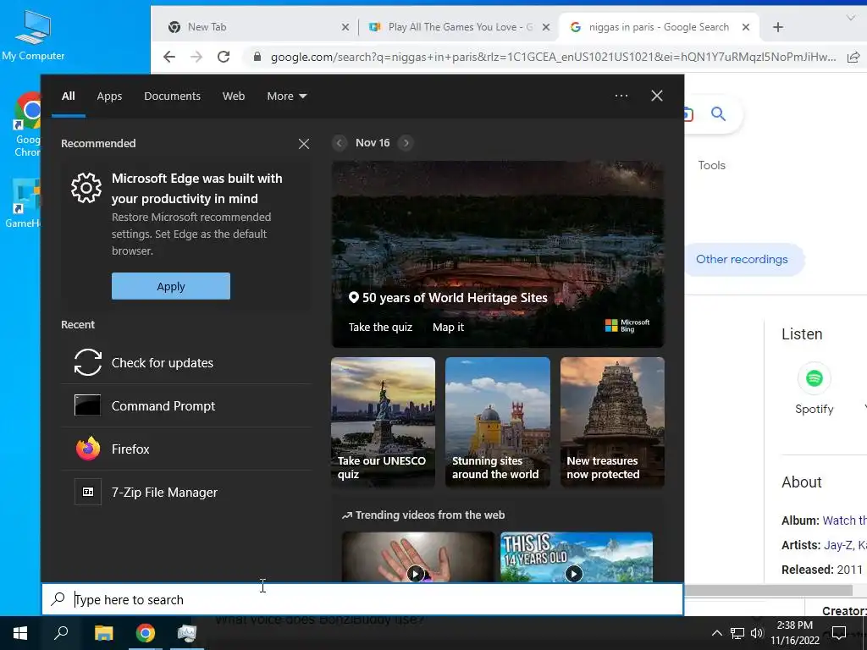The image size is (867, 650).
Task: Go to next day after Nov 16
Action: 406,142
